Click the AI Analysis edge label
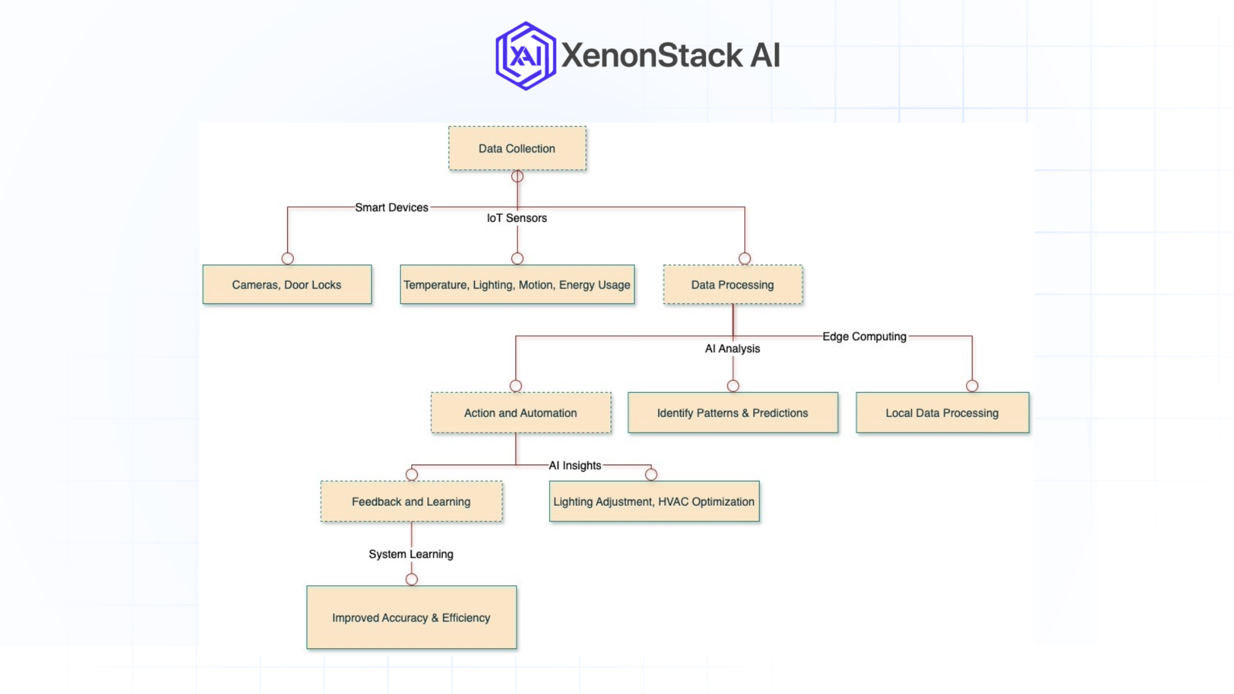This screenshot has width=1234, height=694. coord(732,348)
